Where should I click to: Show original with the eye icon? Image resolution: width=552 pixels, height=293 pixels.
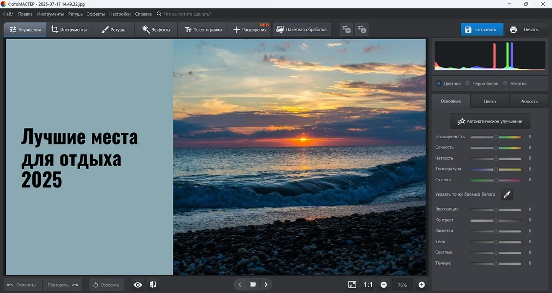point(138,285)
